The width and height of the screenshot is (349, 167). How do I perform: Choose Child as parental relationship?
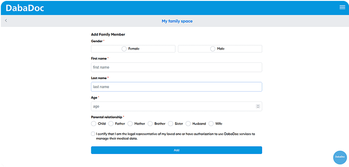click(x=94, y=123)
